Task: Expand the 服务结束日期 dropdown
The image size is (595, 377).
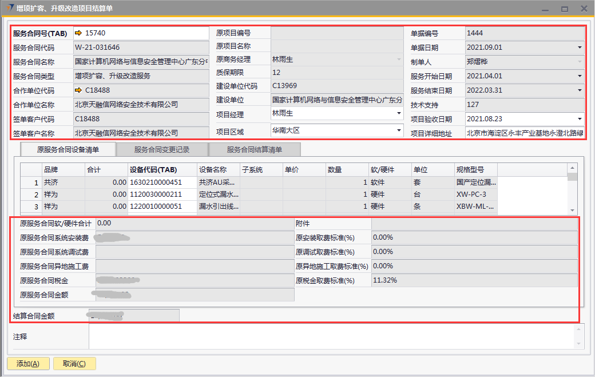Action: [579, 90]
